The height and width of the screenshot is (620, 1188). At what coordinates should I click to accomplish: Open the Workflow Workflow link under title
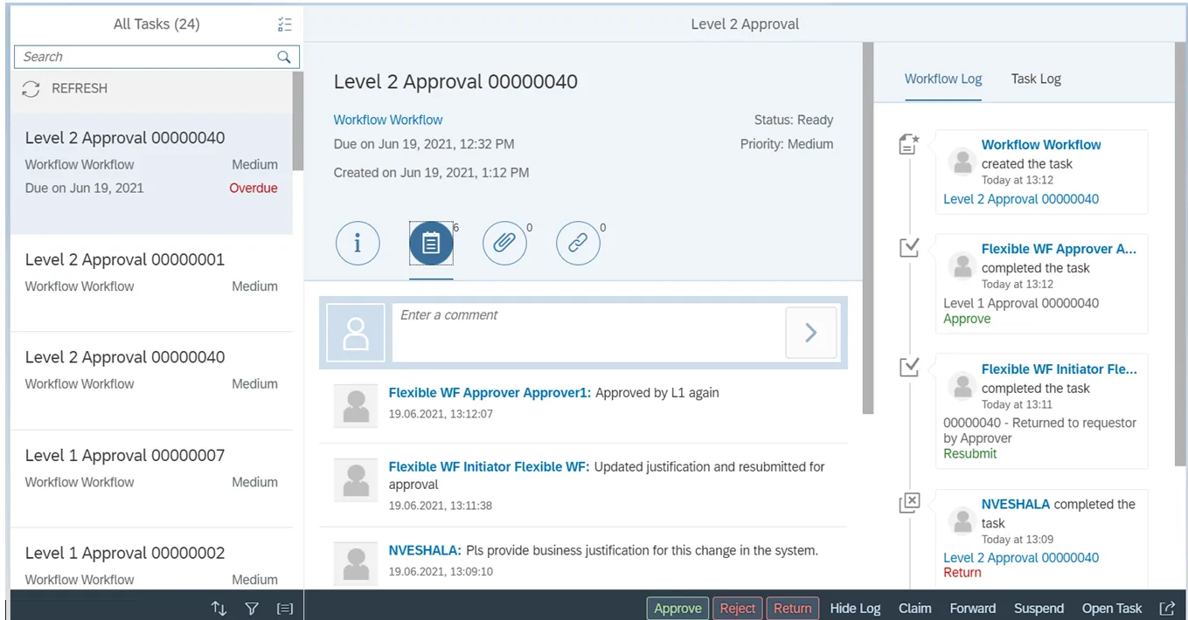[388, 120]
